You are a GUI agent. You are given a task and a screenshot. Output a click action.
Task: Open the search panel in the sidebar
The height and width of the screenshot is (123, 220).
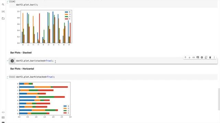[3, 4]
